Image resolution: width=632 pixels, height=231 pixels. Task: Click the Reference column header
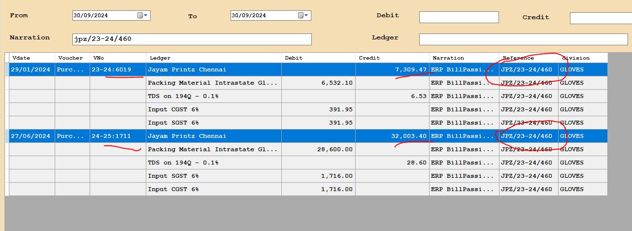pyautogui.click(x=528, y=58)
